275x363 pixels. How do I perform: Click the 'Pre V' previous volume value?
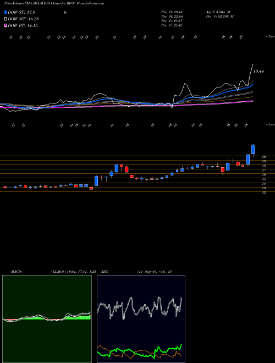coord(219,16)
